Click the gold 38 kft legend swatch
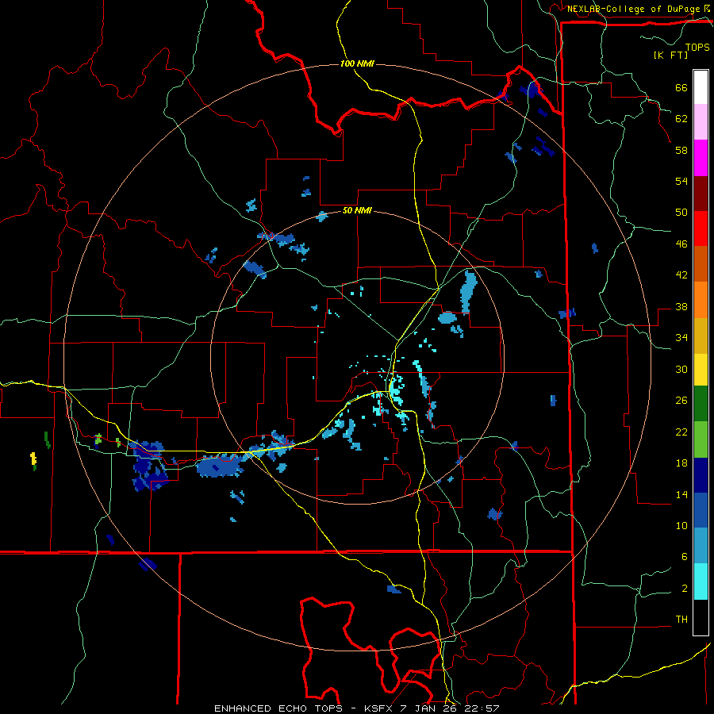 pyautogui.click(x=701, y=336)
